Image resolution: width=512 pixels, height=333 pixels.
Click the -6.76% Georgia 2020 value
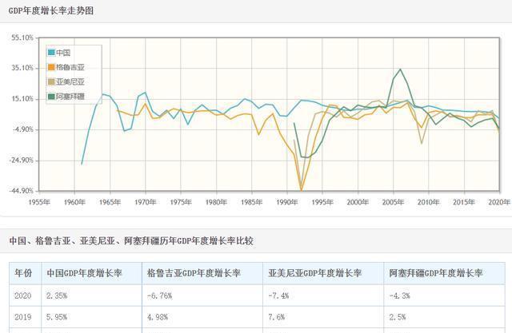(x=159, y=295)
